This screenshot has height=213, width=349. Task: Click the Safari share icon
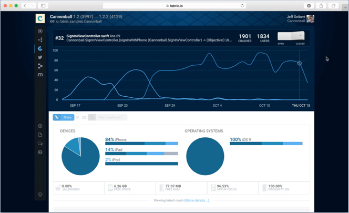pos(321,6)
